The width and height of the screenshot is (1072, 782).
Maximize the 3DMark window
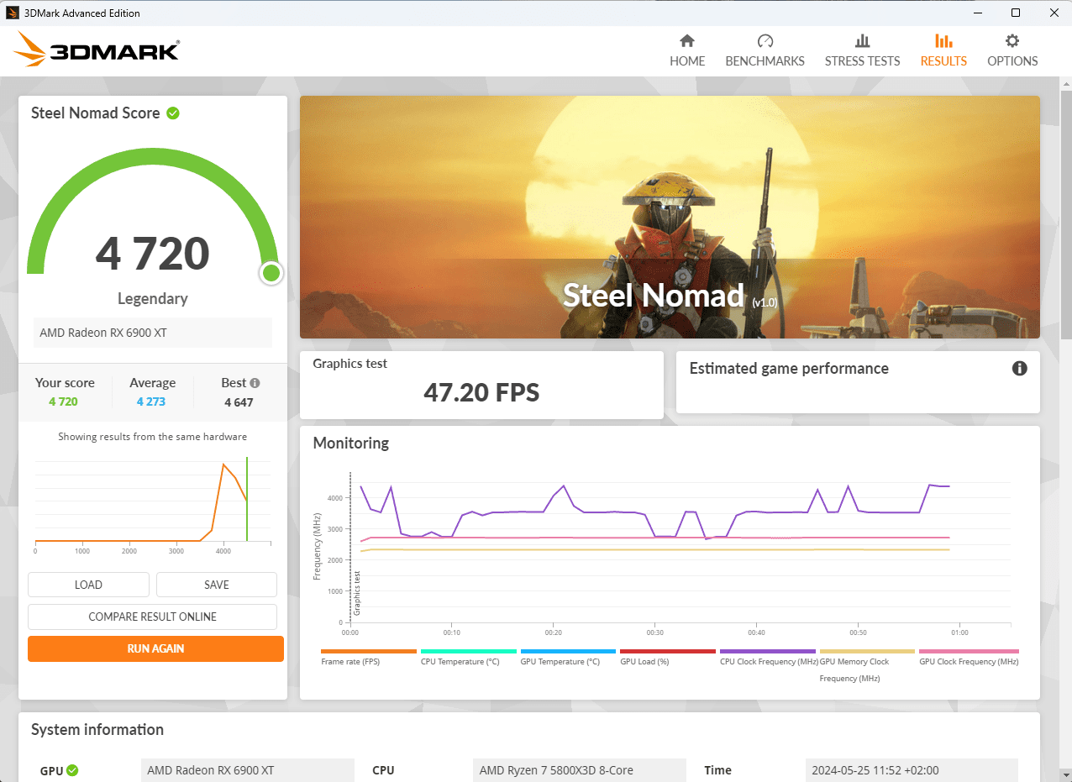[x=1015, y=13]
